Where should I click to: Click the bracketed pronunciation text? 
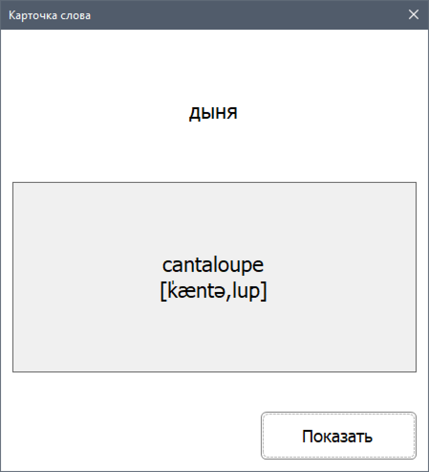pos(213,291)
